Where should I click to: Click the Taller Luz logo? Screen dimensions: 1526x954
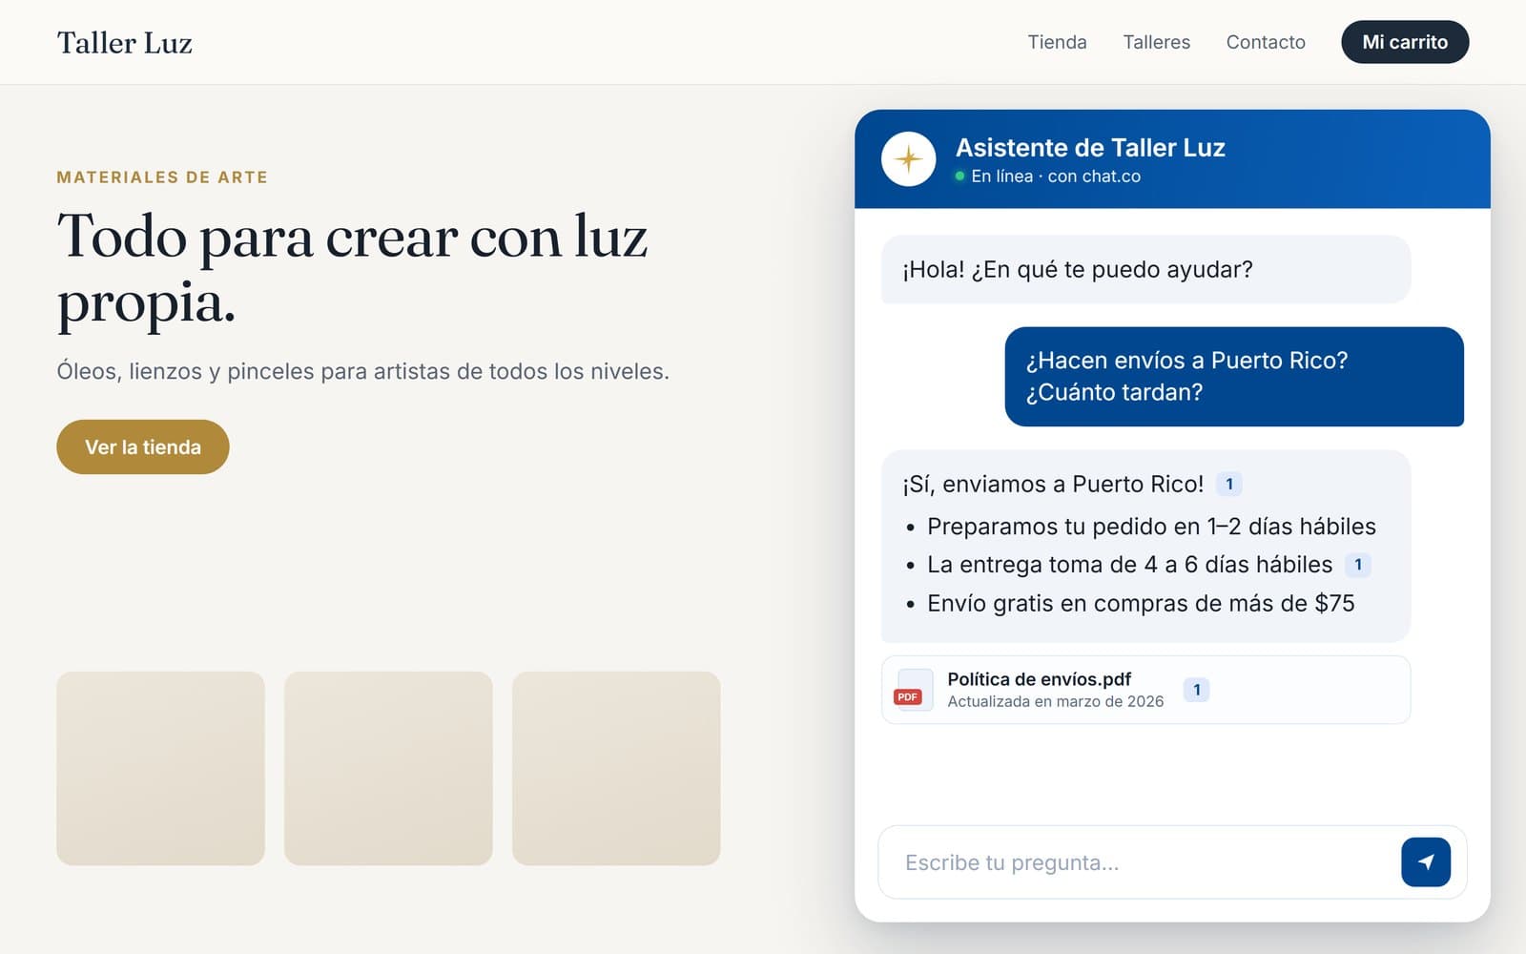pos(125,43)
